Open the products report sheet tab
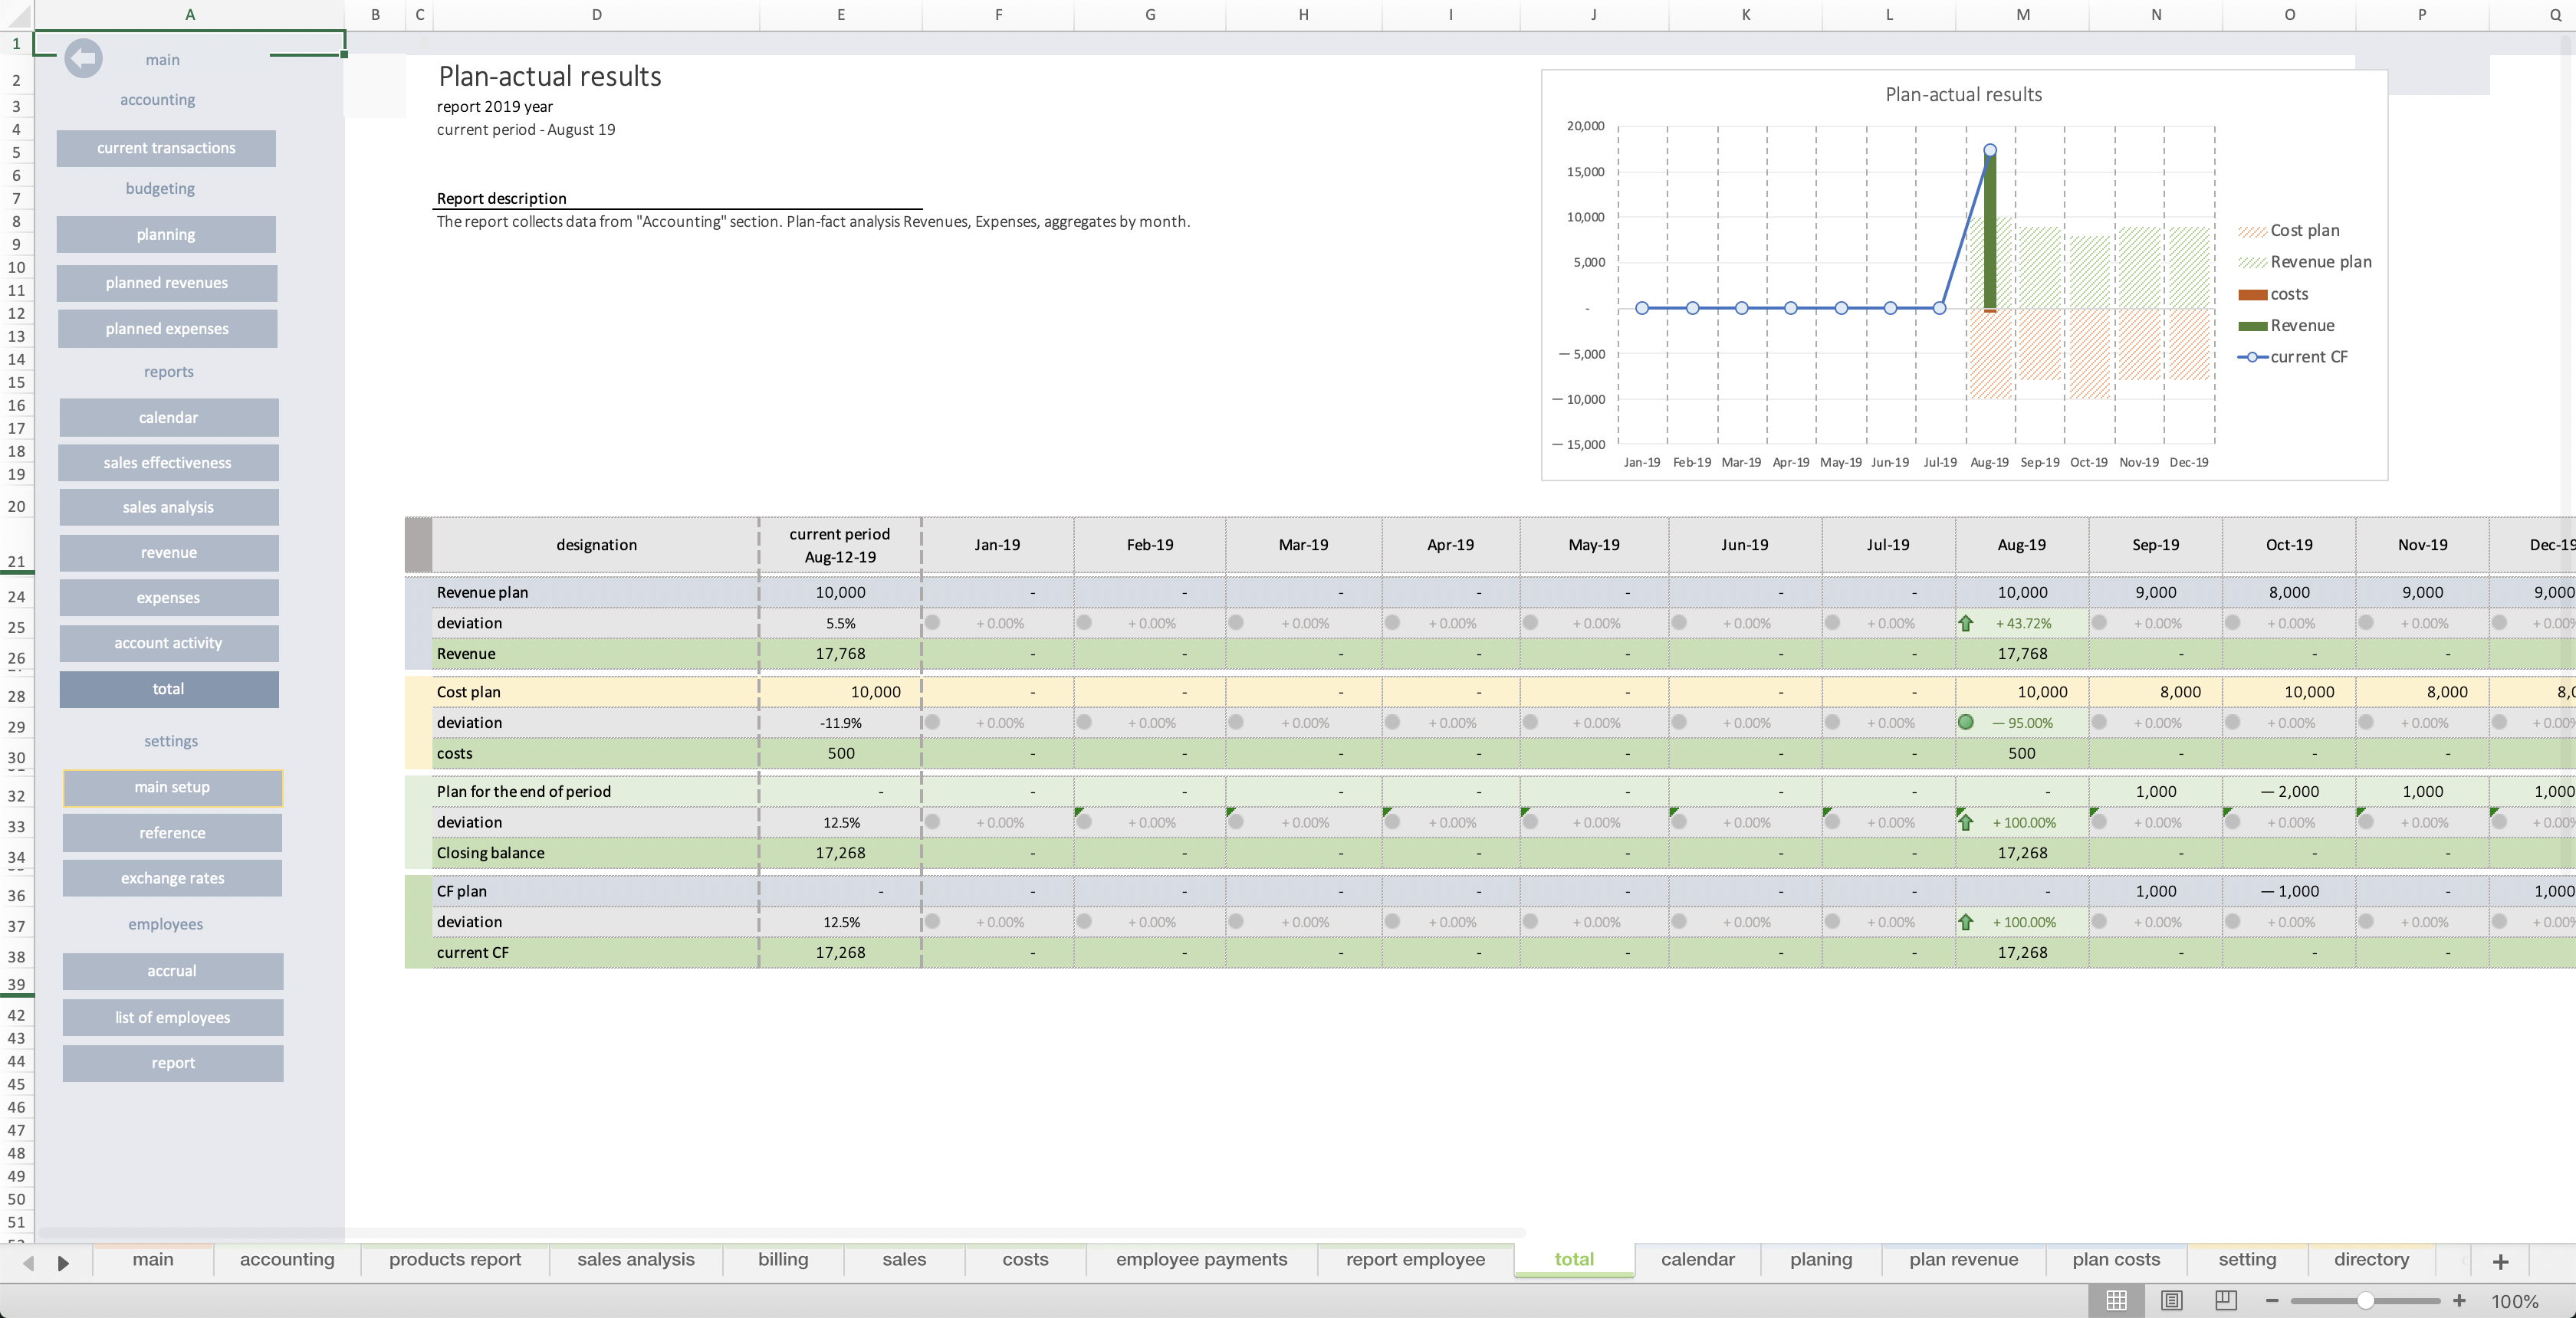This screenshot has width=2576, height=1318. 455,1259
